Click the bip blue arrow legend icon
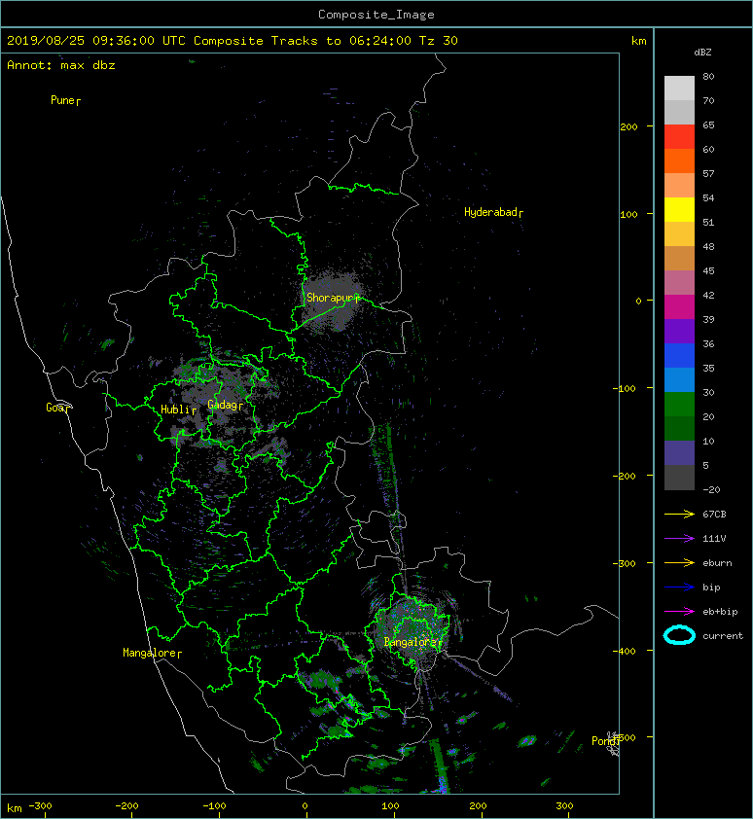Screen dimensions: 753x819 679,588
